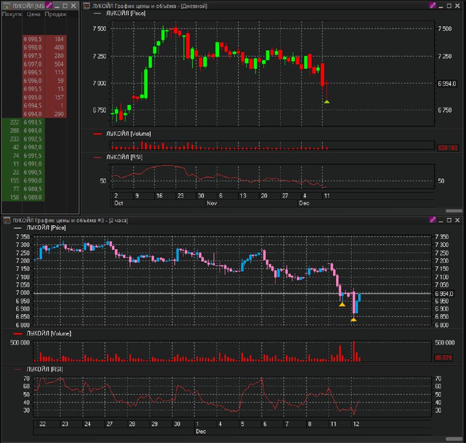Maximize the order book window
This screenshot has width=466, height=443.
pos(65,6)
